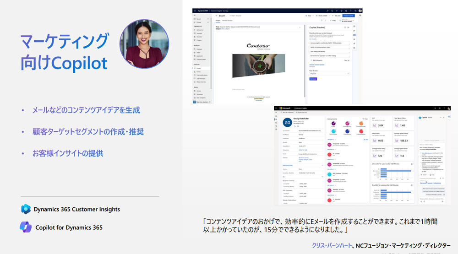Select the highlighted Emails item under Channels
This screenshot has height=254, width=458.
201,68
